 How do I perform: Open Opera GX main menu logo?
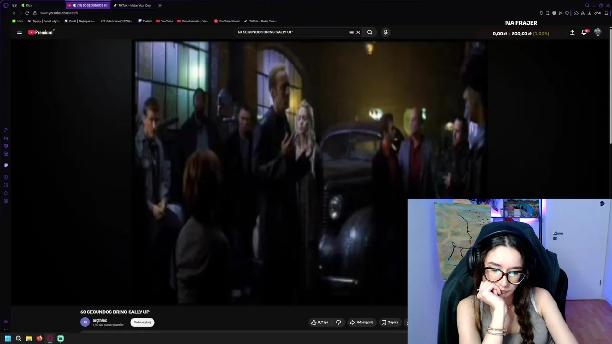click(x=6, y=5)
